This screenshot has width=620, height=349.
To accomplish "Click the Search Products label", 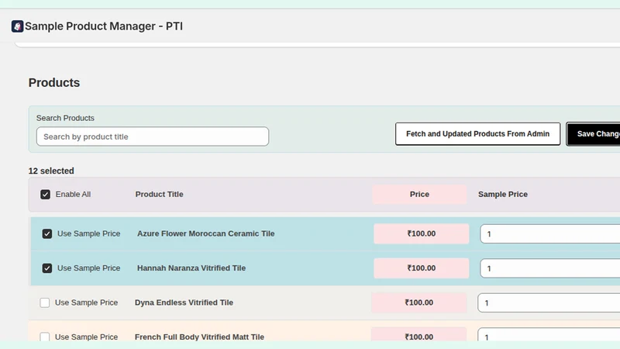I will pos(65,118).
